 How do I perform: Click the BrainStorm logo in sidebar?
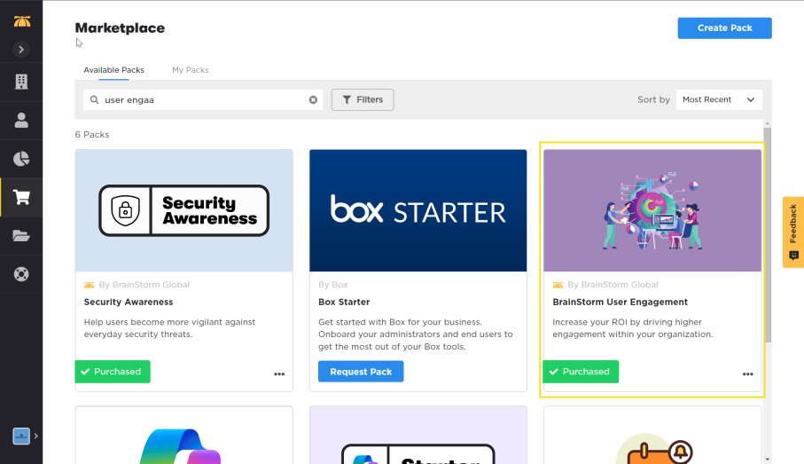(x=21, y=21)
